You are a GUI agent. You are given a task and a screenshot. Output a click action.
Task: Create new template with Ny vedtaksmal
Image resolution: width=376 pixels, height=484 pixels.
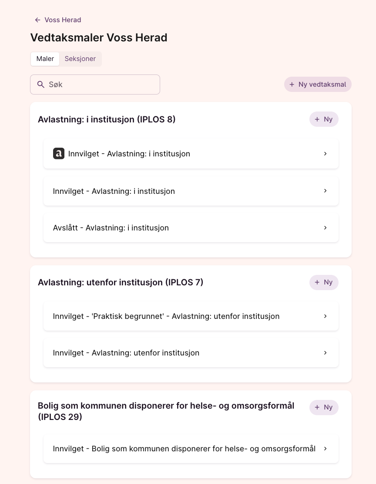318,85
